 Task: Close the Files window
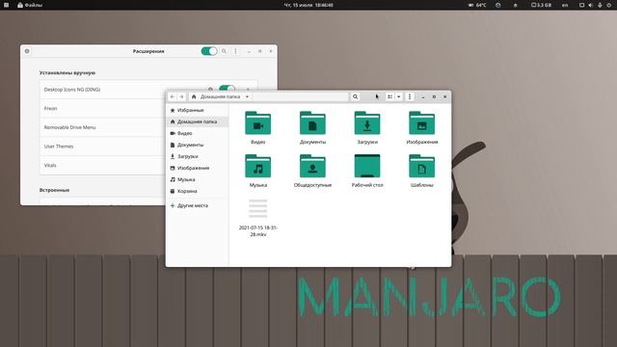445,96
